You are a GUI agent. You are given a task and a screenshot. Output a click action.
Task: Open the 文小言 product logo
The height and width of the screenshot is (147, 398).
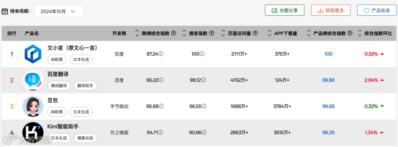pyautogui.click(x=33, y=54)
